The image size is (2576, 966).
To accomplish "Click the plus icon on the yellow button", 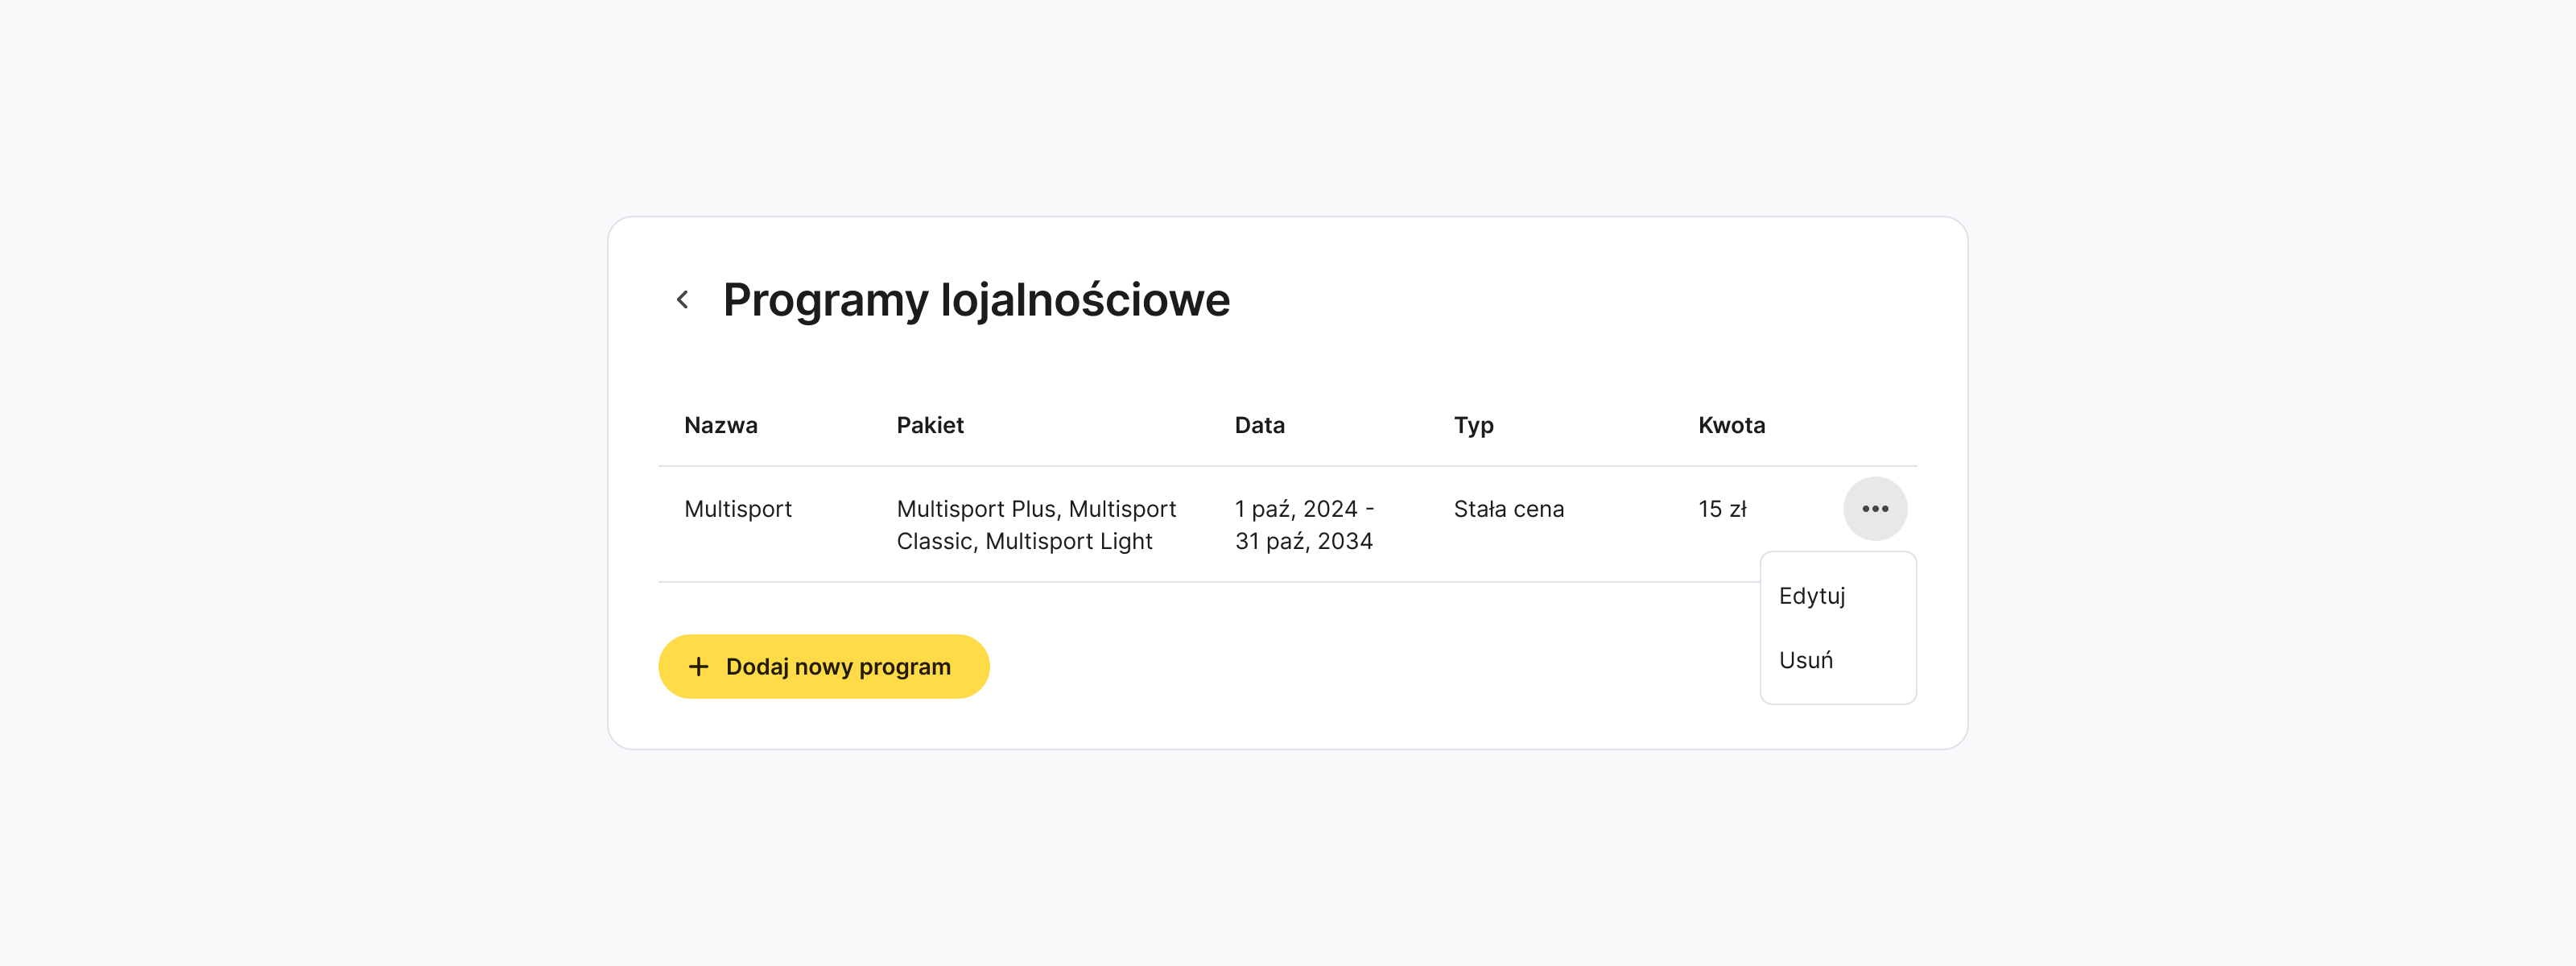I will pos(697,666).
